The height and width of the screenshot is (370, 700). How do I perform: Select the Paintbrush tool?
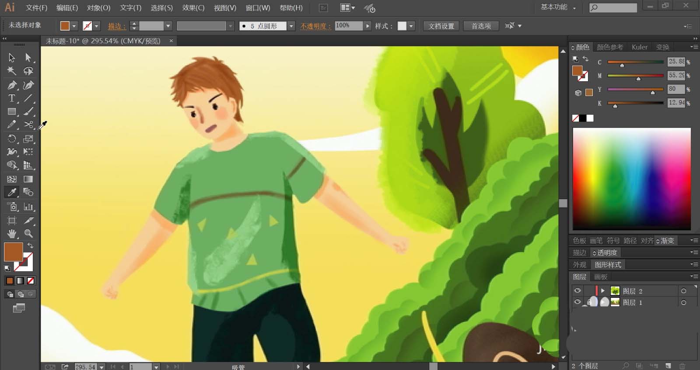pos(28,112)
